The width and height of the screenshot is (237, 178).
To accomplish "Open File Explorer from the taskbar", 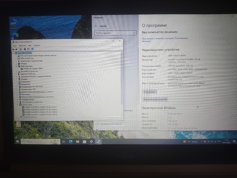I will [x=78, y=142].
